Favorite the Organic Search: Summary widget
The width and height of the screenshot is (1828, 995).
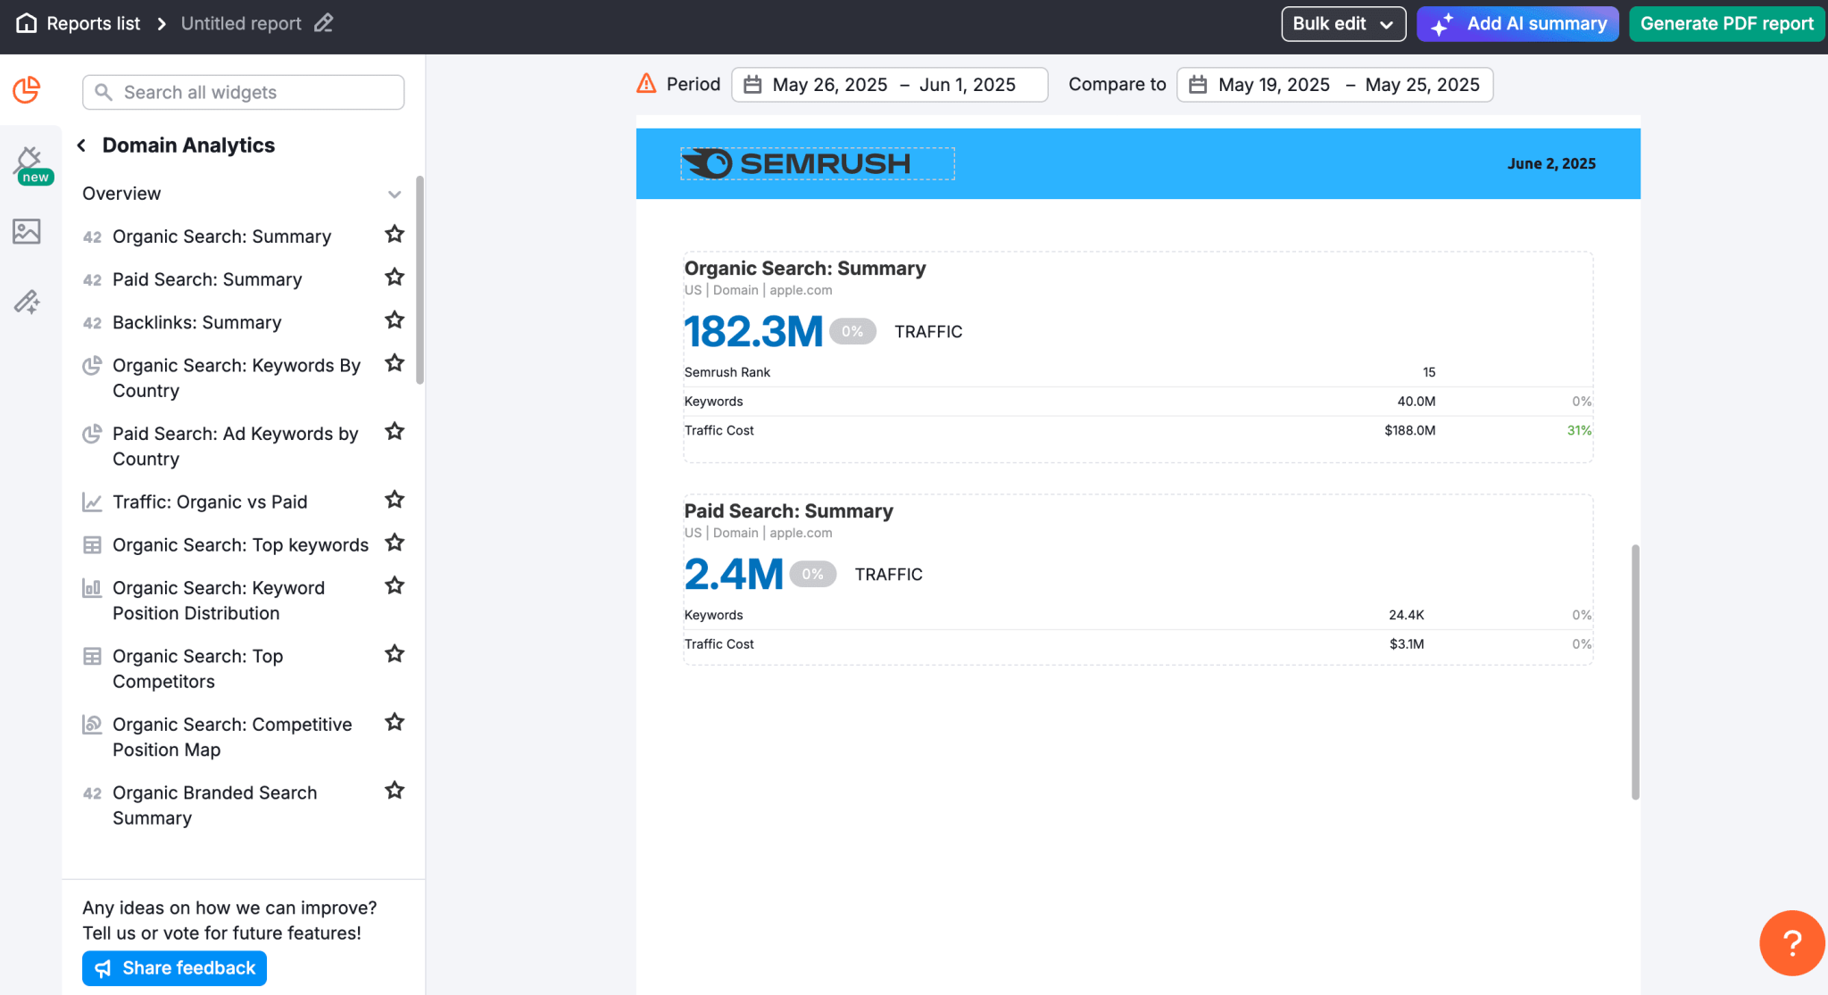pos(394,234)
